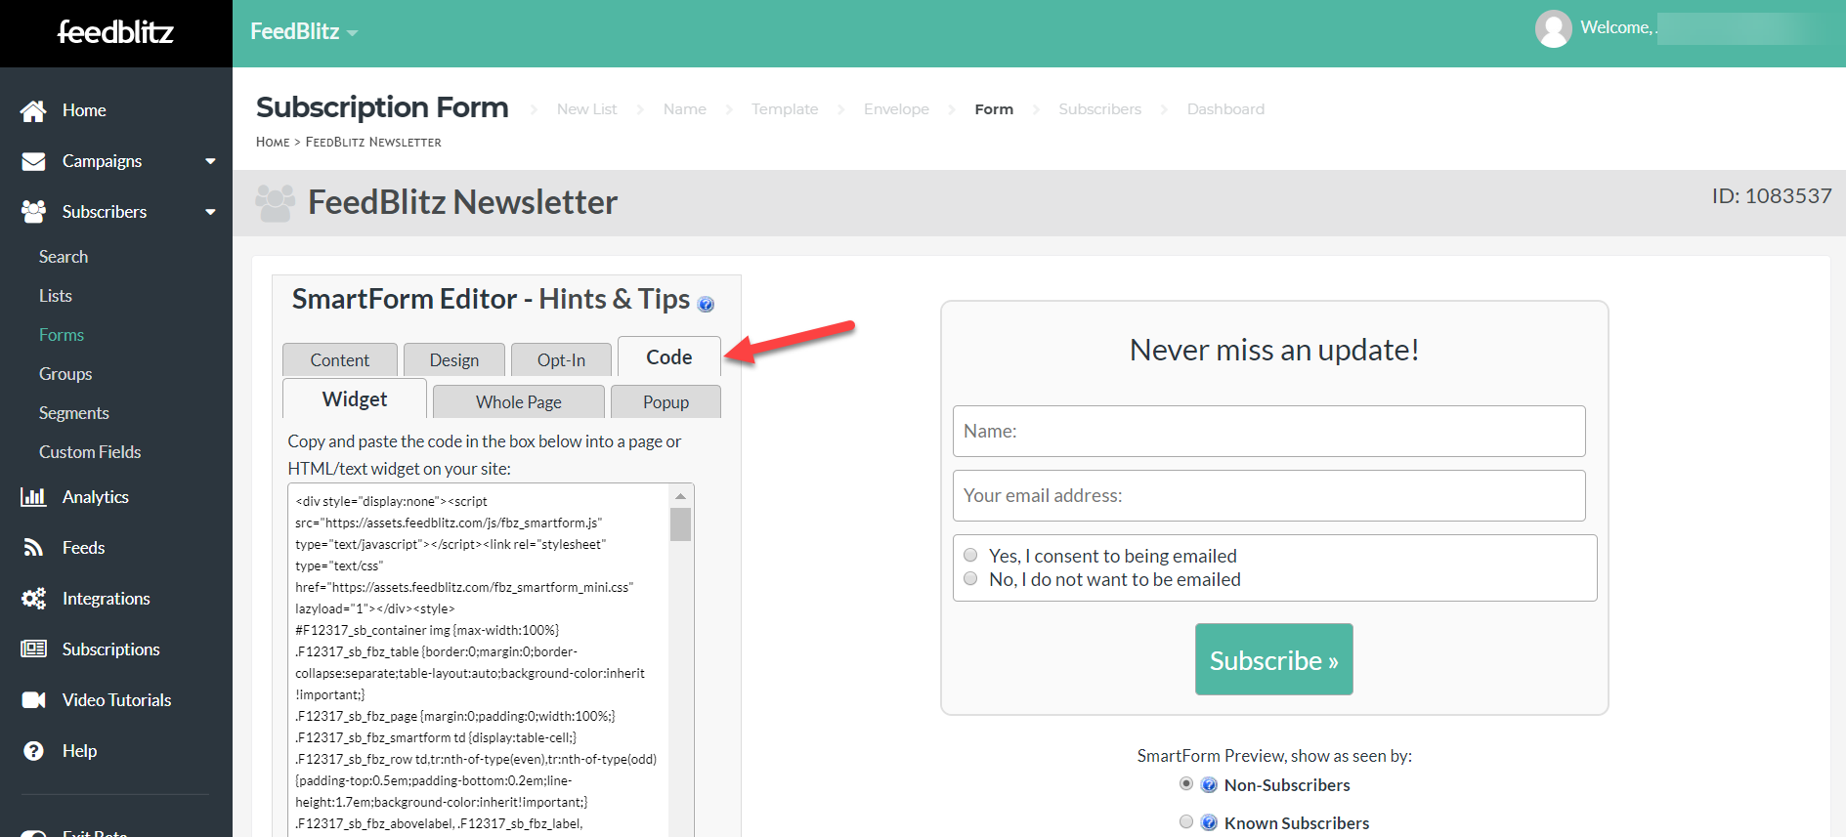Go to the Dashboard wizard step

pos(1225,109)
